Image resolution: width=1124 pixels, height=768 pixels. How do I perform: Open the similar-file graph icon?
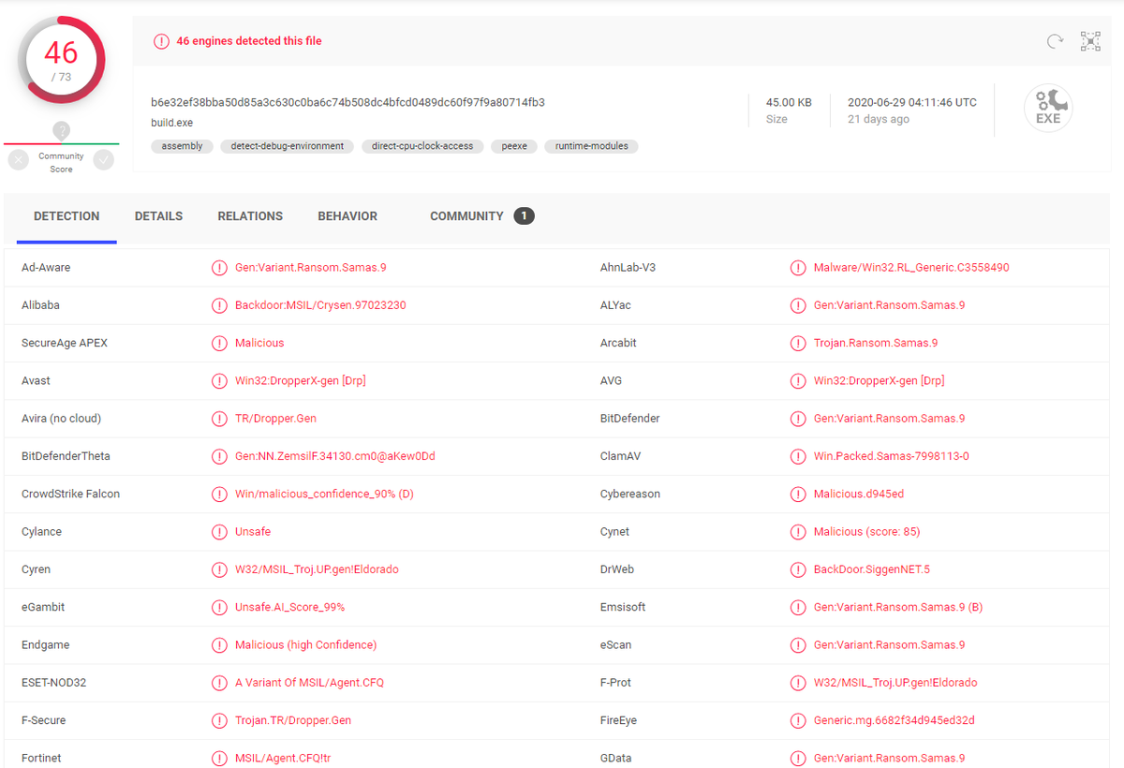click(x=1090, y=41)
